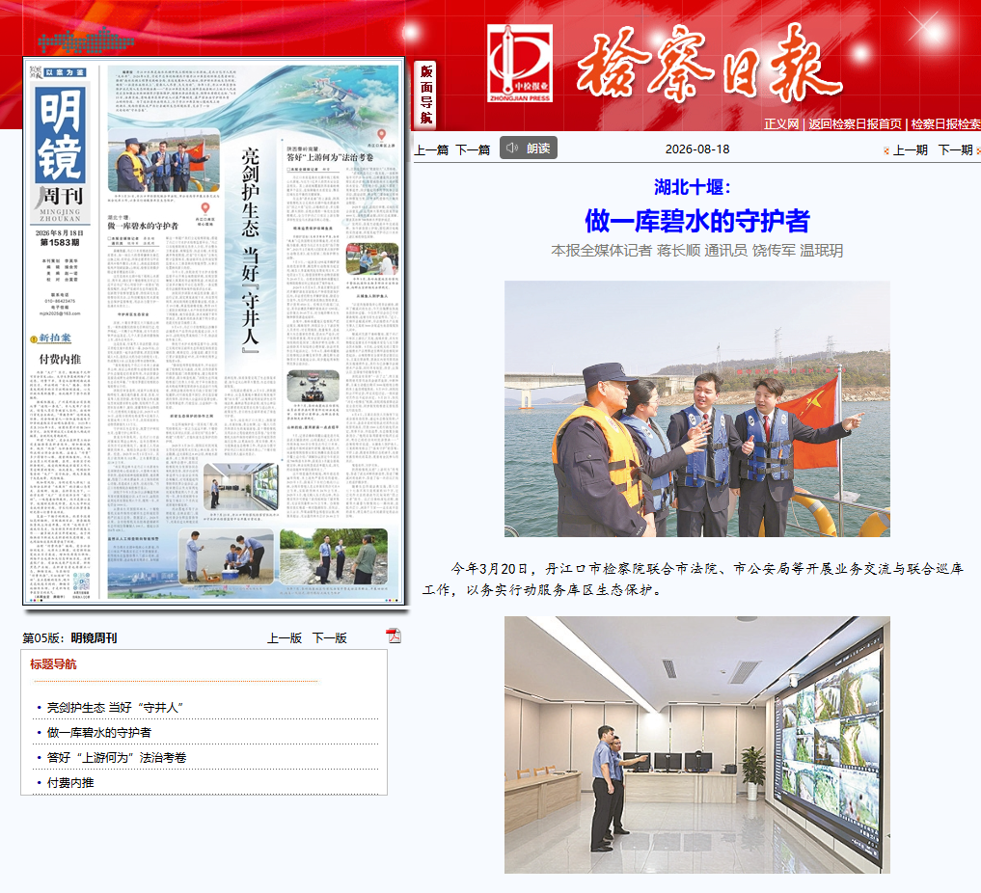Click the date 2026-08-18
The height and width of the screenshot is (893, 981).
(x=697, y=149)
